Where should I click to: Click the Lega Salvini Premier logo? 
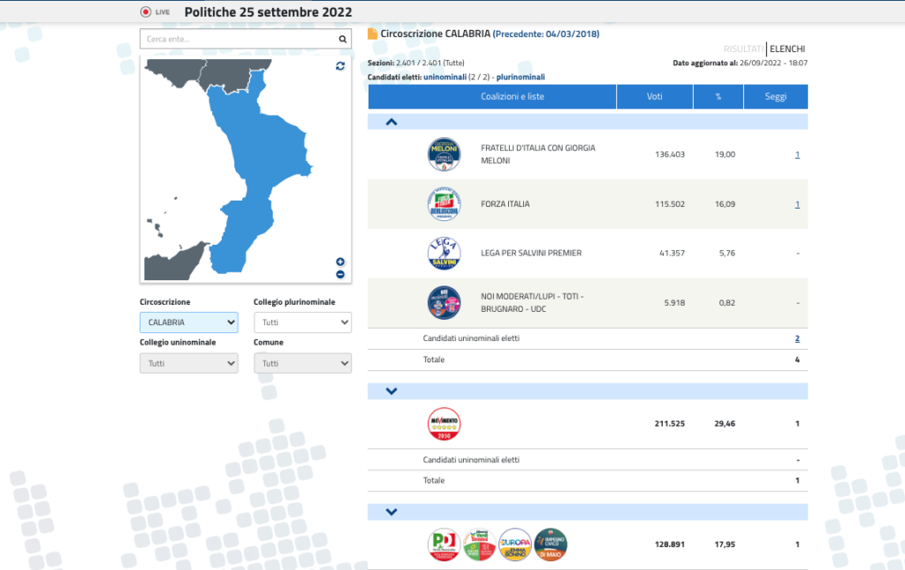(444, 253)
